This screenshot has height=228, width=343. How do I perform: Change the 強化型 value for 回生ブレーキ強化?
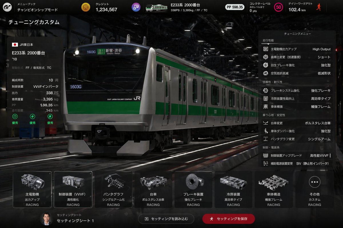pyautogui.click(x=326, y=65)
